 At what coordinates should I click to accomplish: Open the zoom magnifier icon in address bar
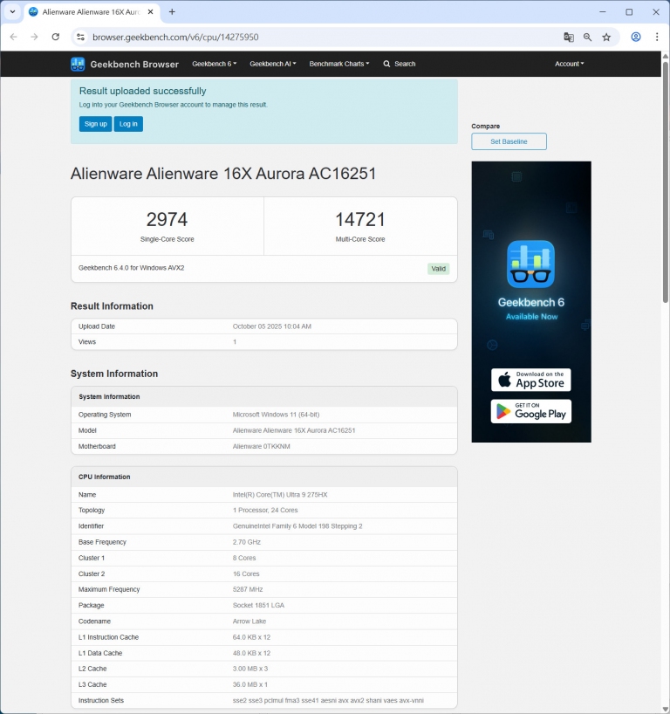coord(588,38)
